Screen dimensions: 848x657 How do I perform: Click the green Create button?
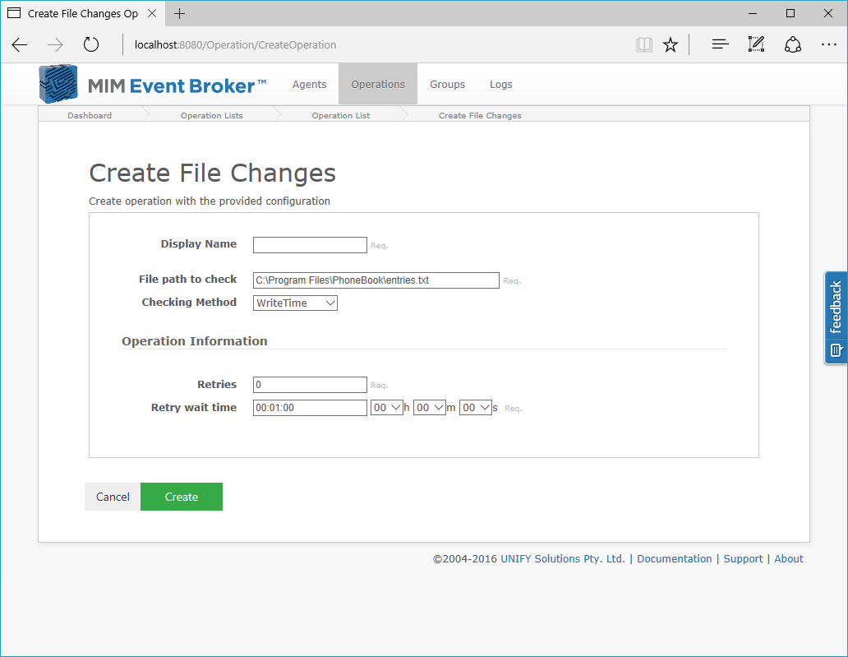(182, 497)
